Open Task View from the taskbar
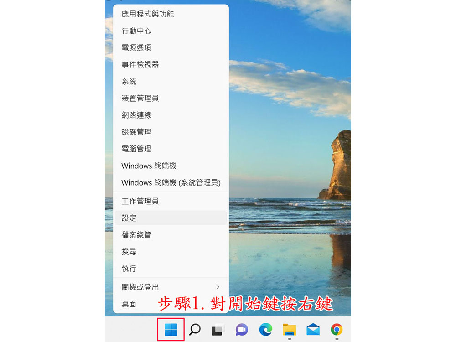 218,329
